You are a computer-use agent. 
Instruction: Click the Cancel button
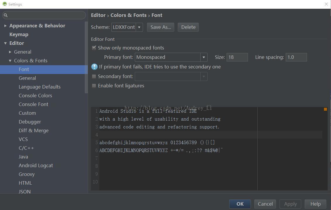tap(265, 204)
